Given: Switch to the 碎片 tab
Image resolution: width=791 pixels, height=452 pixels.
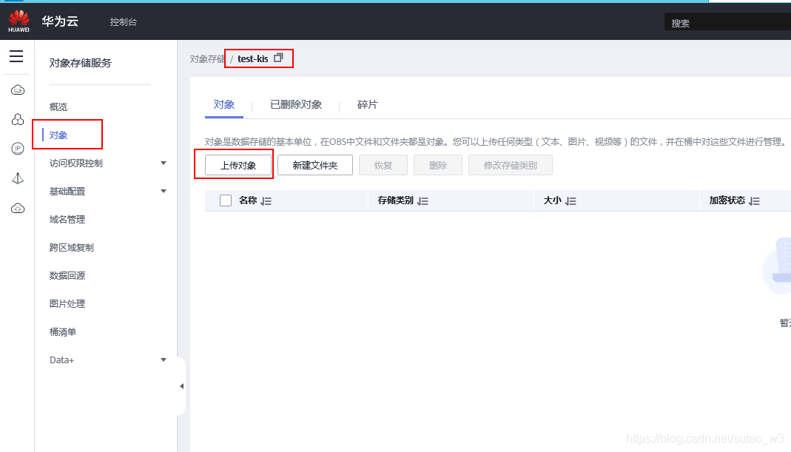Looking at the screenshot, I should 367,104.
